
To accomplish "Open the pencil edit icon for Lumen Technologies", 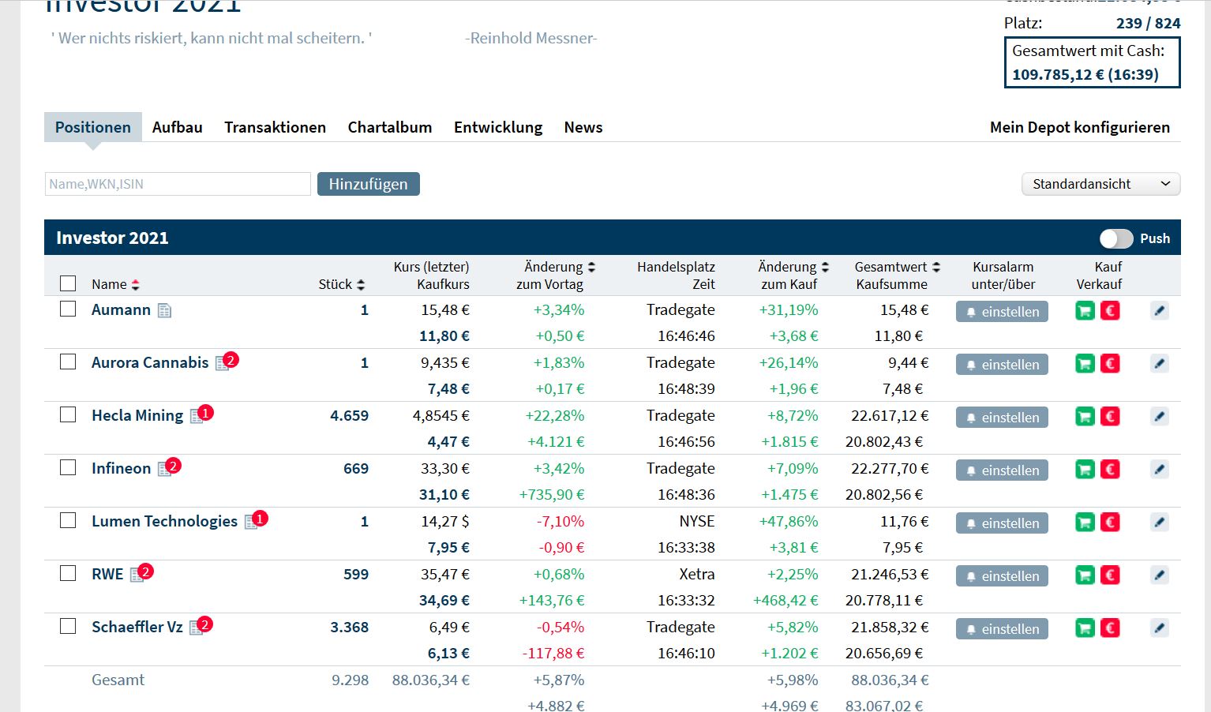I will (x=1159, y=523).
